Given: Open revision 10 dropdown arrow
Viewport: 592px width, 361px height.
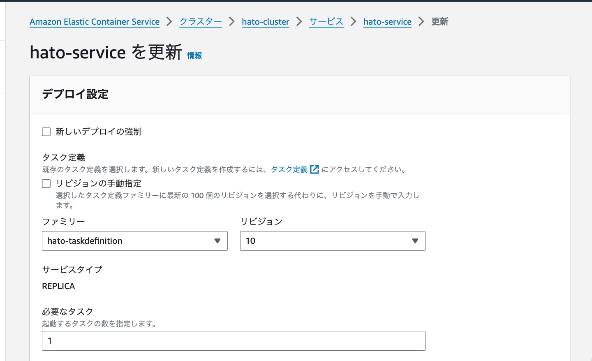Looking at the screenshot, I should (x=415, y=241).
